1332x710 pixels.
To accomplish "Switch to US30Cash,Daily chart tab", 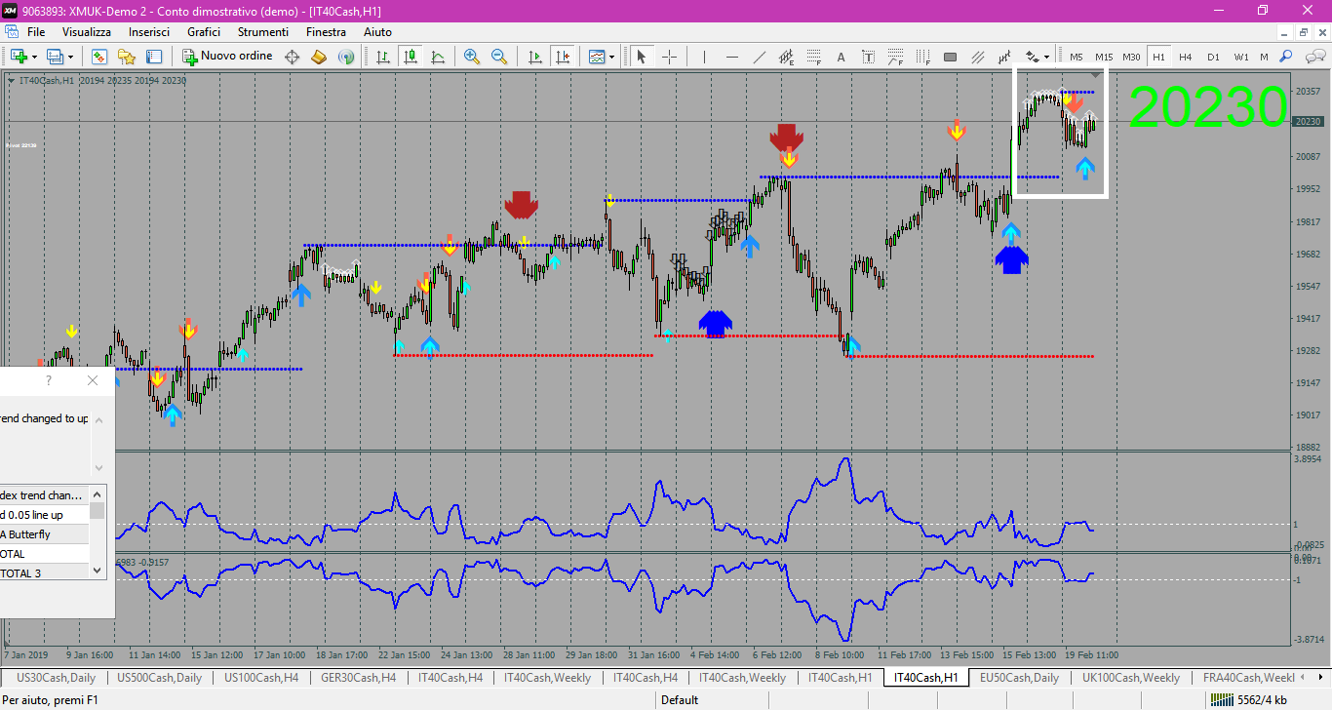I will pyautogui.click(x=57, y=677).
